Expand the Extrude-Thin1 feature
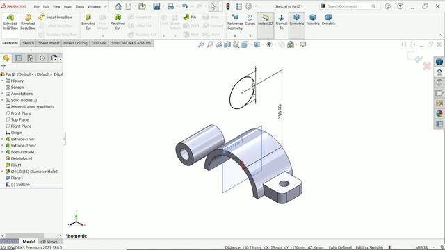 tap(2, 139)
